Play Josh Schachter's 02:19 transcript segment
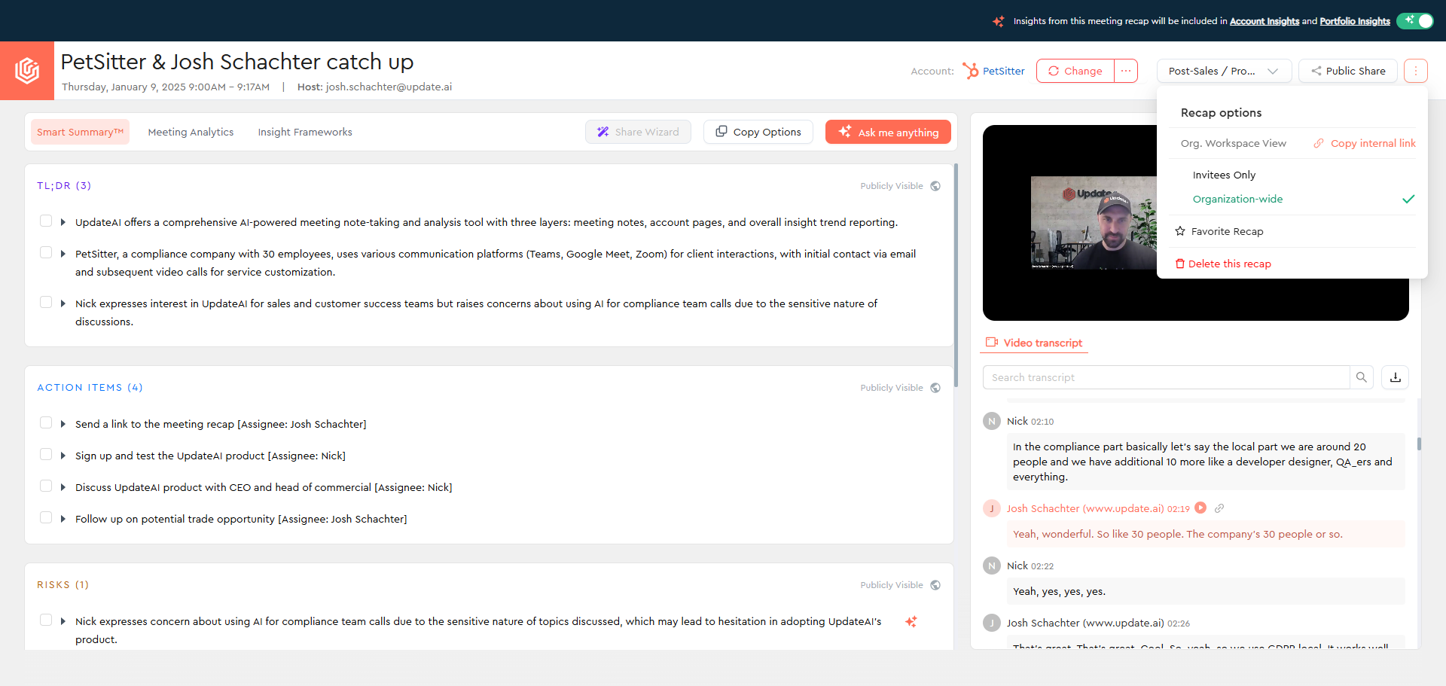 coord(1200,508)
